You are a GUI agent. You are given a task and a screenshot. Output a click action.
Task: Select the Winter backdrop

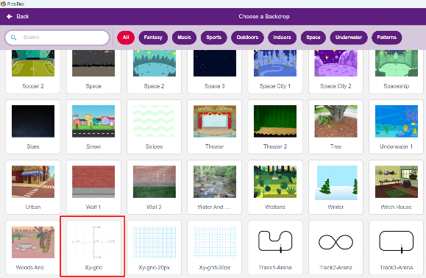[x=336, y=187]
